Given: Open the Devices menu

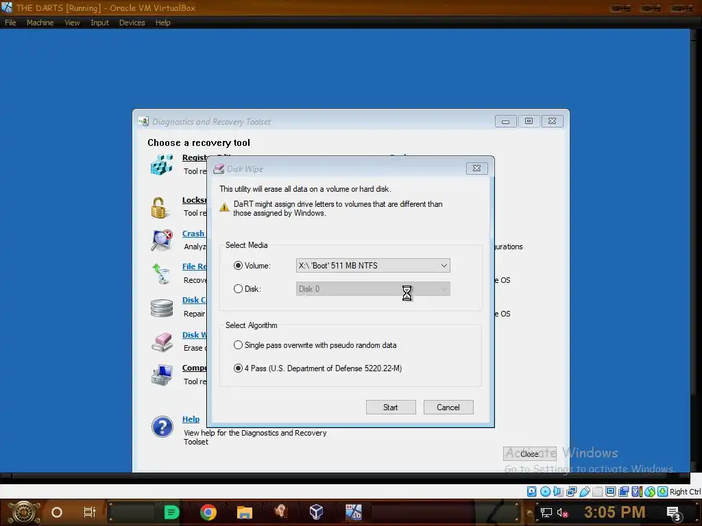Looking at the screenshot, I should point(132,23).
